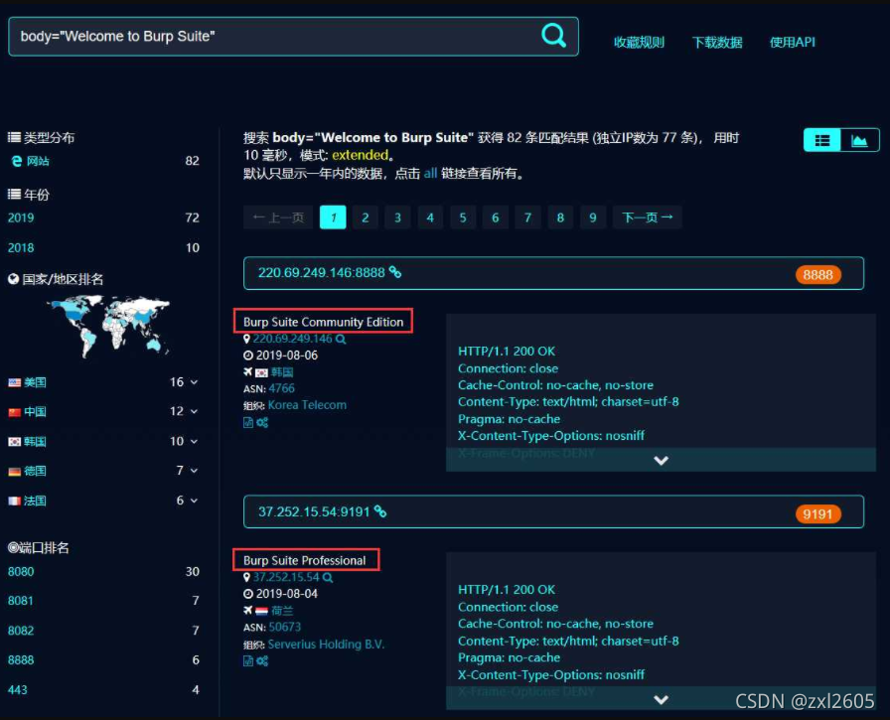Image resolution: width=890 pixels, height=720 pixels.
Task: Expand the 法国 country entry chevron
Action: pos(194,501)
